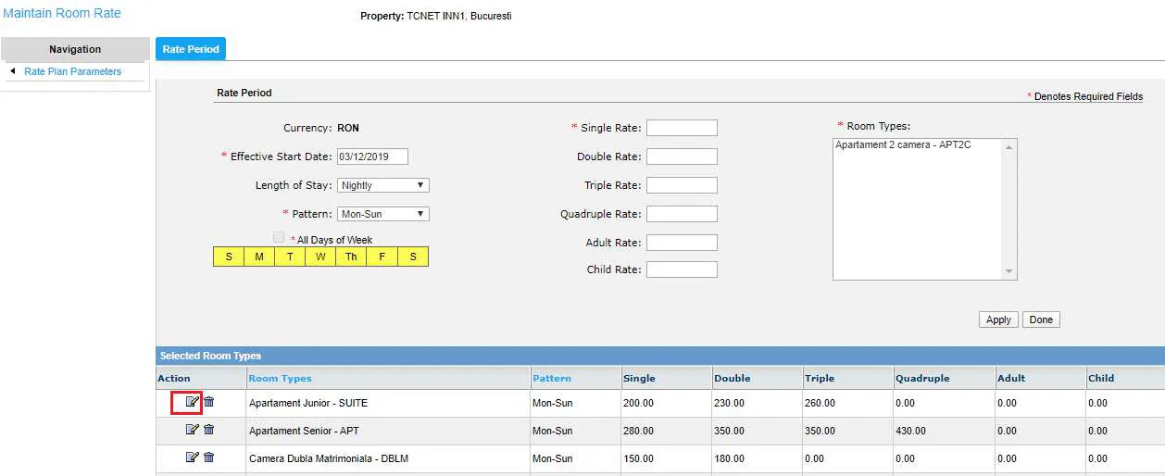Delete the Camera Dubla Matrimoniala row
Viewport: 1165px width, 476px height.
tap(209, 457)
